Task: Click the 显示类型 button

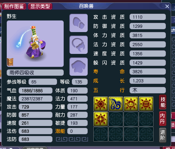Action: click(40, 6)
